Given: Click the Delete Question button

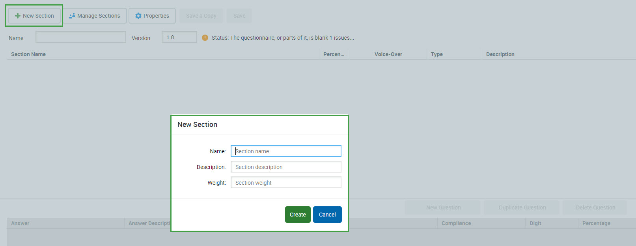Looking at the screenshot, I should coord(595,207).
